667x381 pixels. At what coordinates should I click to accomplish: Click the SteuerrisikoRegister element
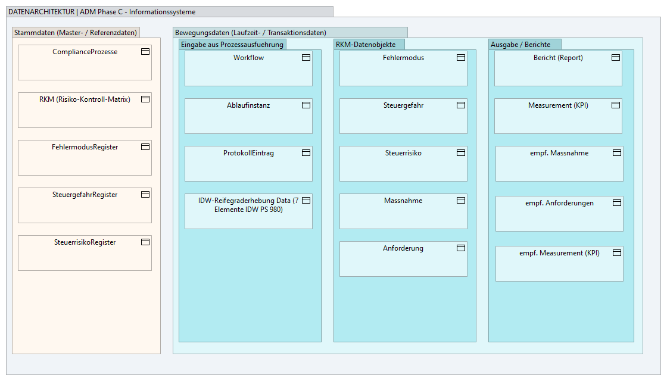(85, 252)
